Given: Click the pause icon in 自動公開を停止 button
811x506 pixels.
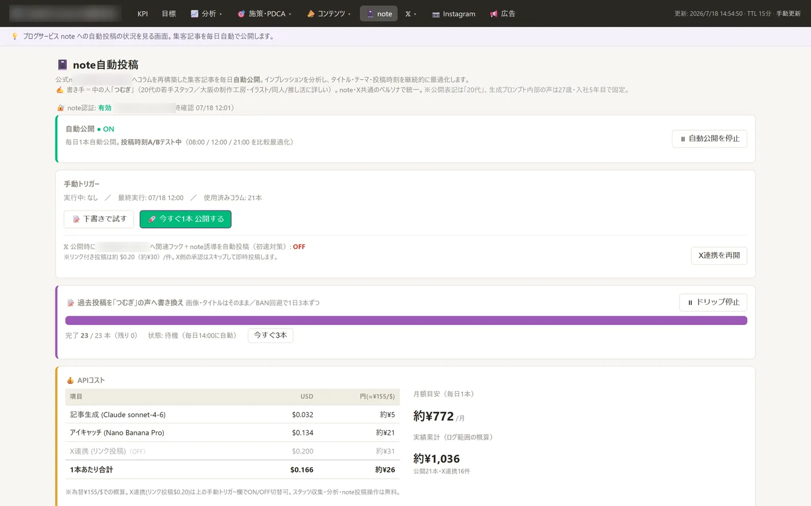Looking at the screenshot, I should tap(683, 139).
